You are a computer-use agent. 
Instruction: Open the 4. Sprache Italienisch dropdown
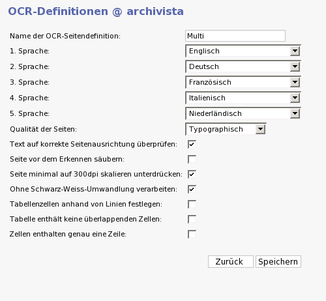point(243,98)
